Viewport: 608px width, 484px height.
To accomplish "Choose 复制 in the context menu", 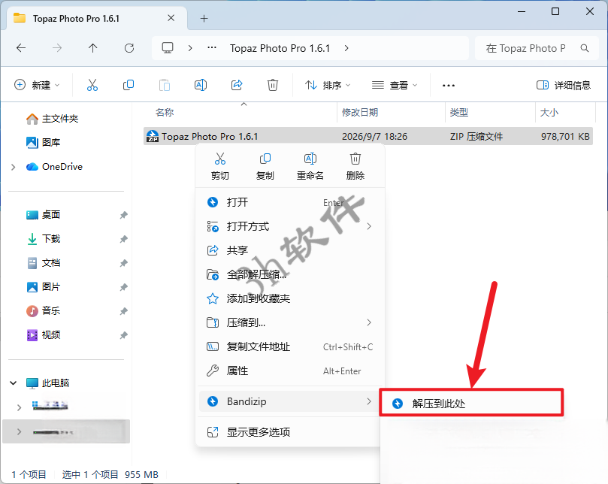I will click(x=265, y=166).
